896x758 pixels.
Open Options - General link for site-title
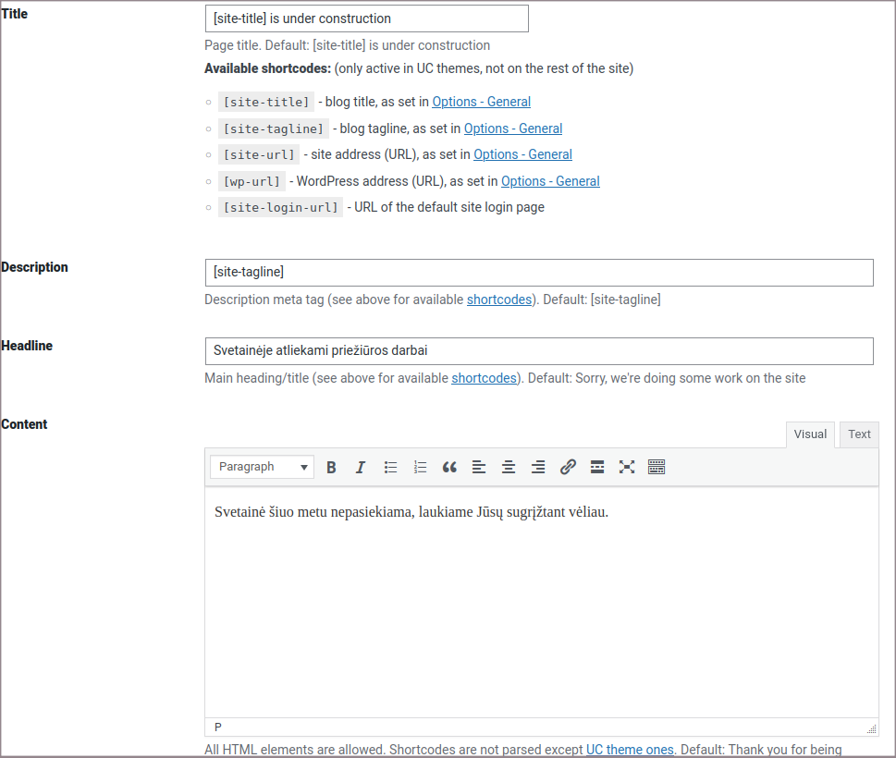point(481,102)
